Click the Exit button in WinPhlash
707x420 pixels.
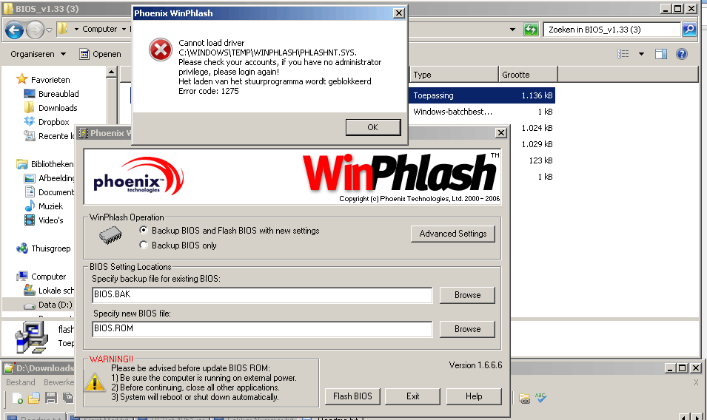[412, 396]
